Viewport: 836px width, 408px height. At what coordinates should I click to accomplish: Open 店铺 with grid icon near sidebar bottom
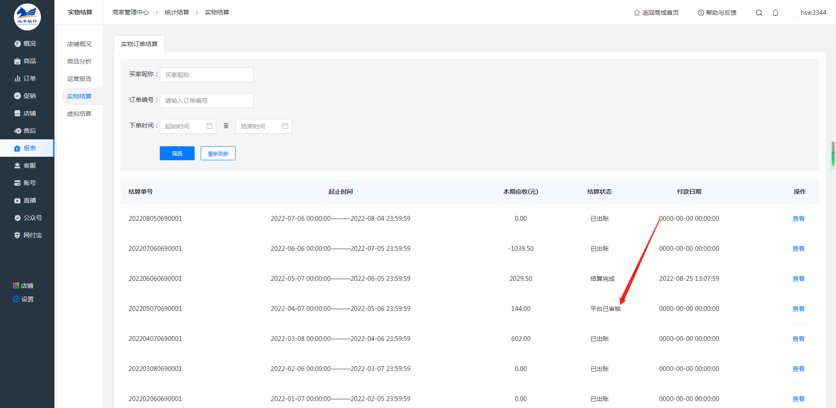coord(24,286)
